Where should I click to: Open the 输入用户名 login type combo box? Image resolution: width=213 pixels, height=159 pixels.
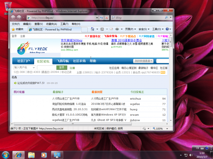click(24, 67)
